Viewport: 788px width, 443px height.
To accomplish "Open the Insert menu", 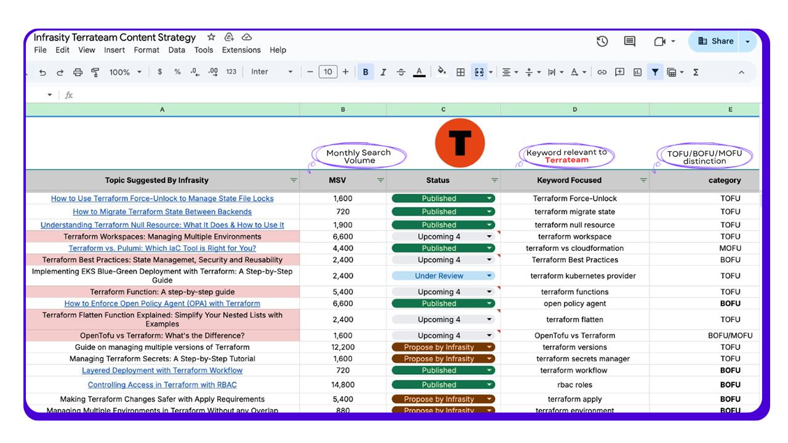I will tap(115, 50).
